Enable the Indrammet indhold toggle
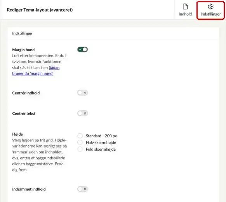Viewport: 226px width, 202px height. coord(82,189)
